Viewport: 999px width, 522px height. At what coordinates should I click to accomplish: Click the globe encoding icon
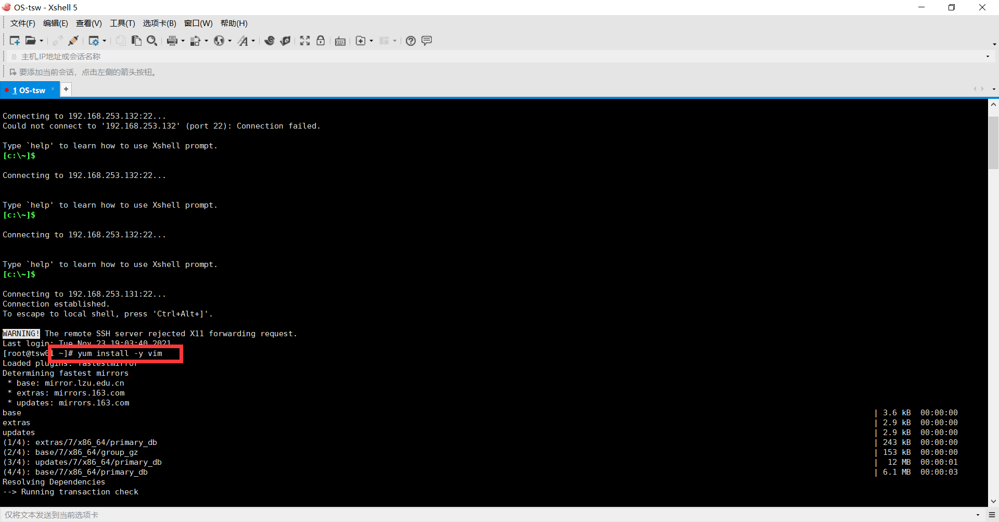(219, 41)
